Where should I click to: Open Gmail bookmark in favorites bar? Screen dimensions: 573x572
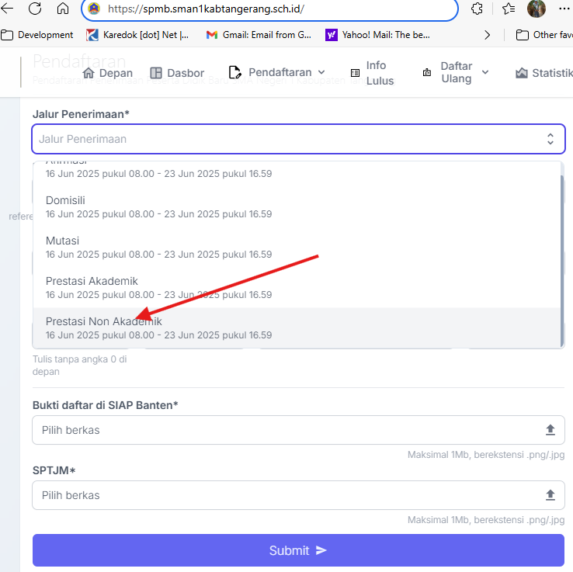click(259, 35)
